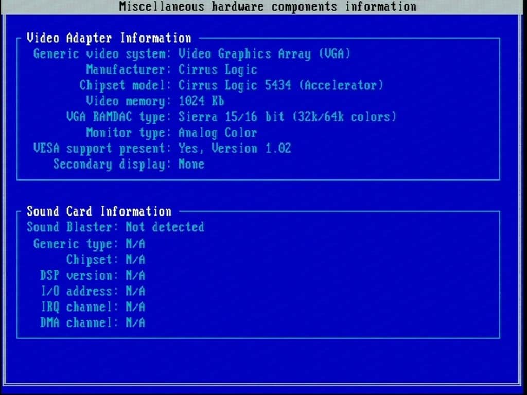Click the 'Video Adapter Information' heading

click(x=109, y=38)
